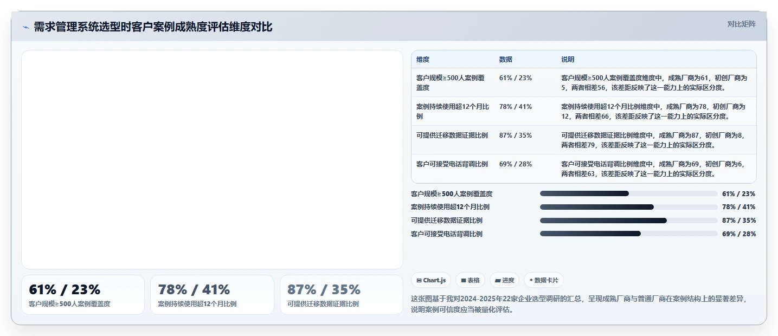Screen dimensions: 778x336
Task: Click the description mentioning 两者相差56
Action: [x=654, y=82]
